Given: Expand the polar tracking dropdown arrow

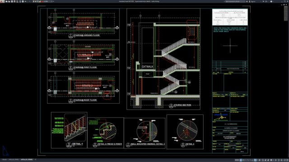Looking at the screenshot, I should [x=246, y=160].
